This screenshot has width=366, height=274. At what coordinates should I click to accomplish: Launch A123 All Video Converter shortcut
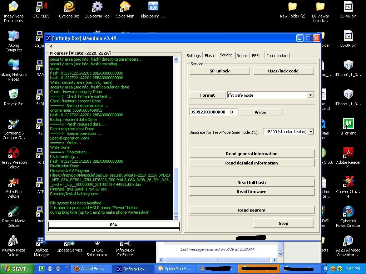point(348,246)
